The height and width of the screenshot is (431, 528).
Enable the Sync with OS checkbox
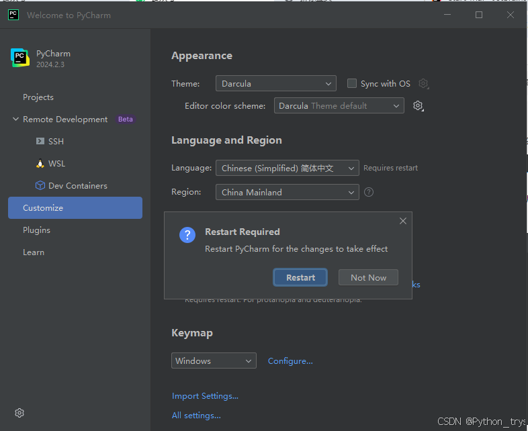(351, 83)
